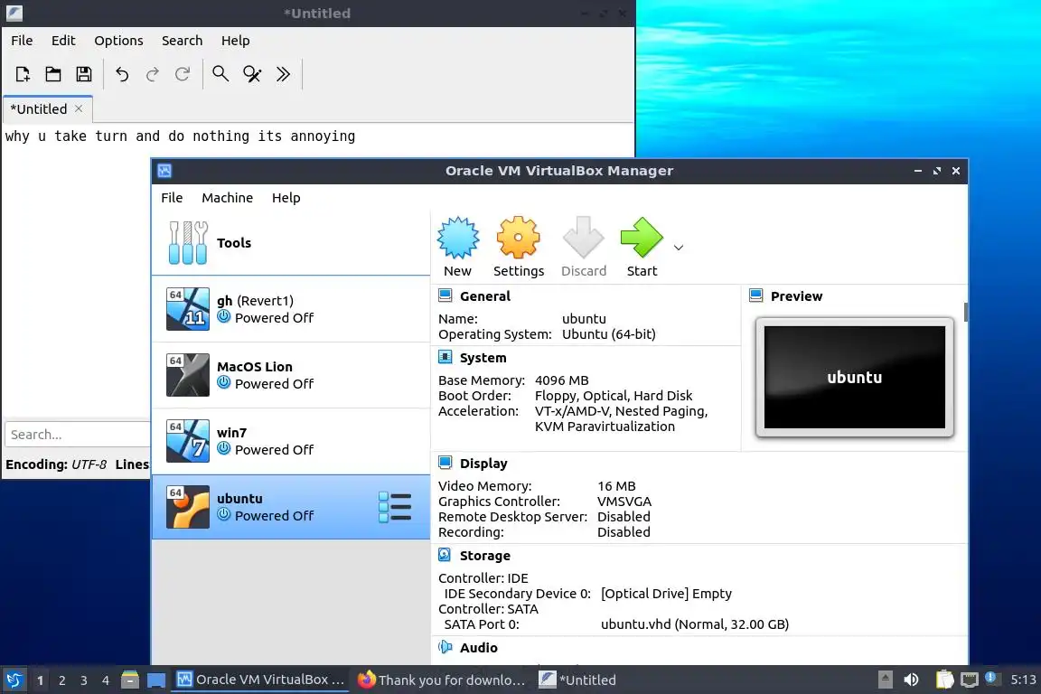This screenshot has height=694, width=1041.
Task: Open the VirtualBox Machine menu
Action: coord(227,198)
